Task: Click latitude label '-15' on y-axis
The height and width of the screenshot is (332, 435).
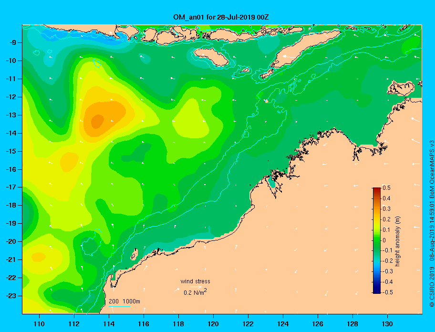Action: pos(11,151)
